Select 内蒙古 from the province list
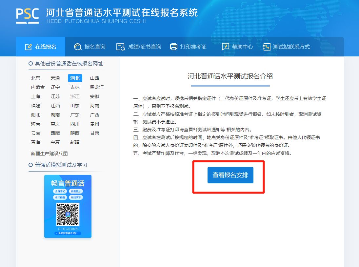 click(38, 87)
